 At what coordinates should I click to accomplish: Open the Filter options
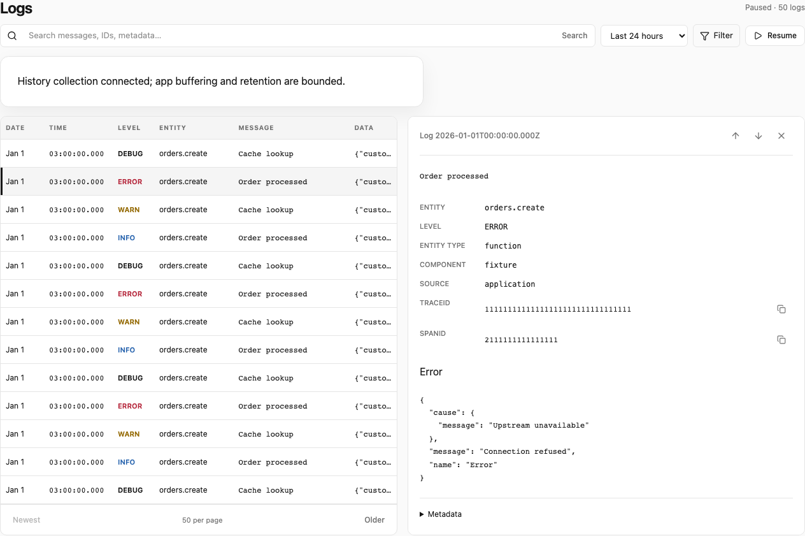coord(716,36)
